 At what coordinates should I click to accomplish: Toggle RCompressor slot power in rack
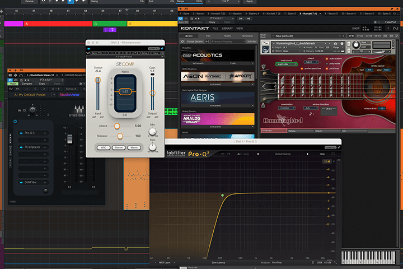[21, 147]
